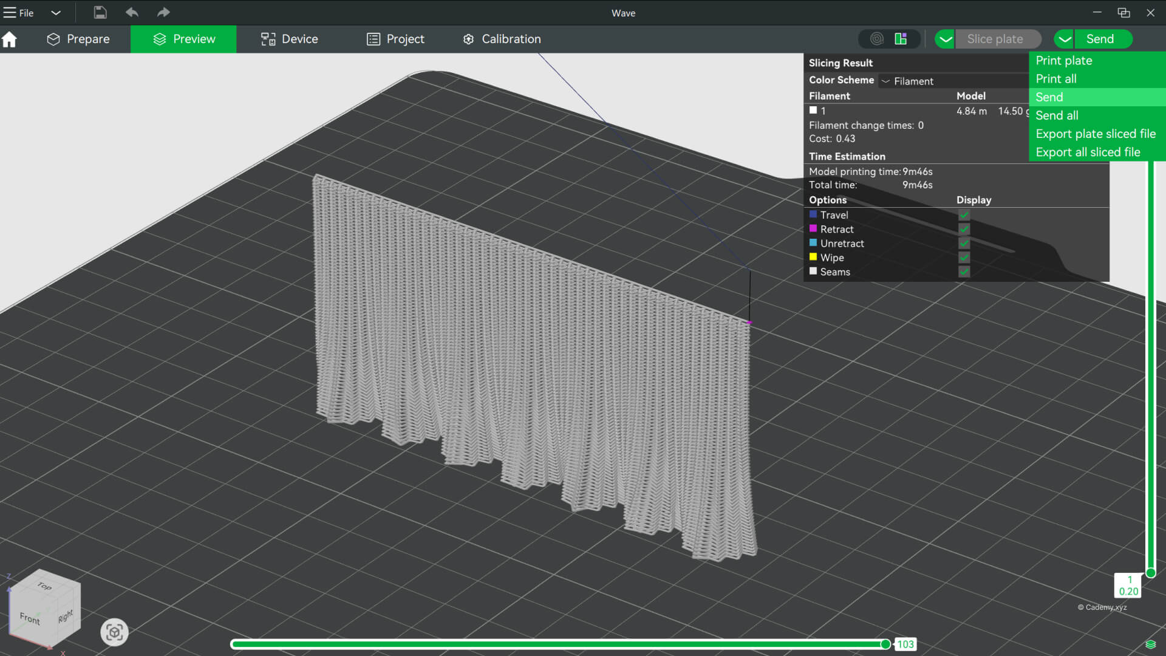Toggle the Travel display checkbox
The image size is (1166, 656).
(964, 215)
